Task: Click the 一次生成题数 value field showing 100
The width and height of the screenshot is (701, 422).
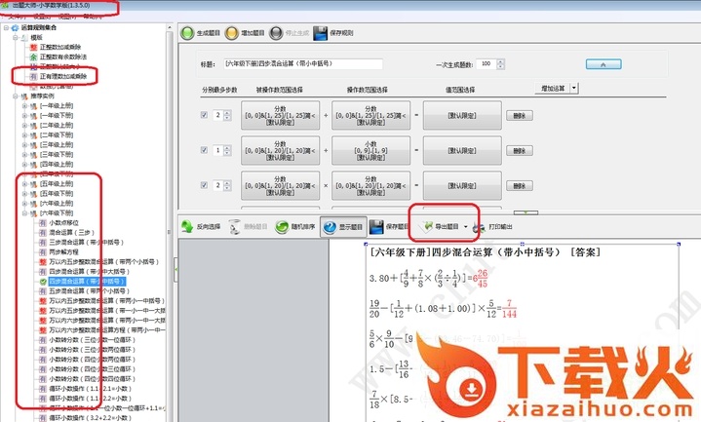Action: [487, 64]
